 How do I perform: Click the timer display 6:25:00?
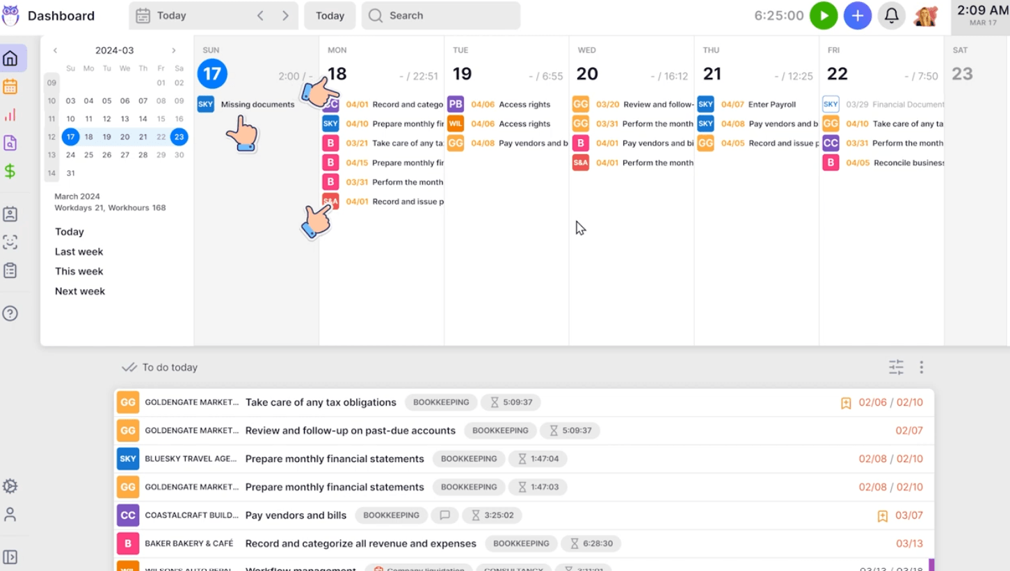779,15
